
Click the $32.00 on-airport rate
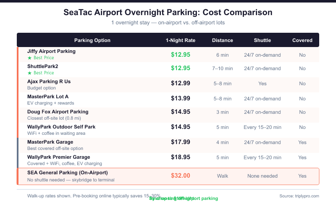tap(181, 176)
